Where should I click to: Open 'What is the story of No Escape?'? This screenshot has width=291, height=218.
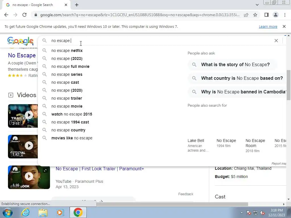(232, 65)
